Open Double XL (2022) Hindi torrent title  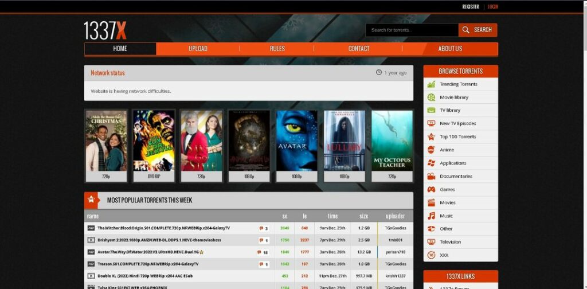tap(145, 276)
